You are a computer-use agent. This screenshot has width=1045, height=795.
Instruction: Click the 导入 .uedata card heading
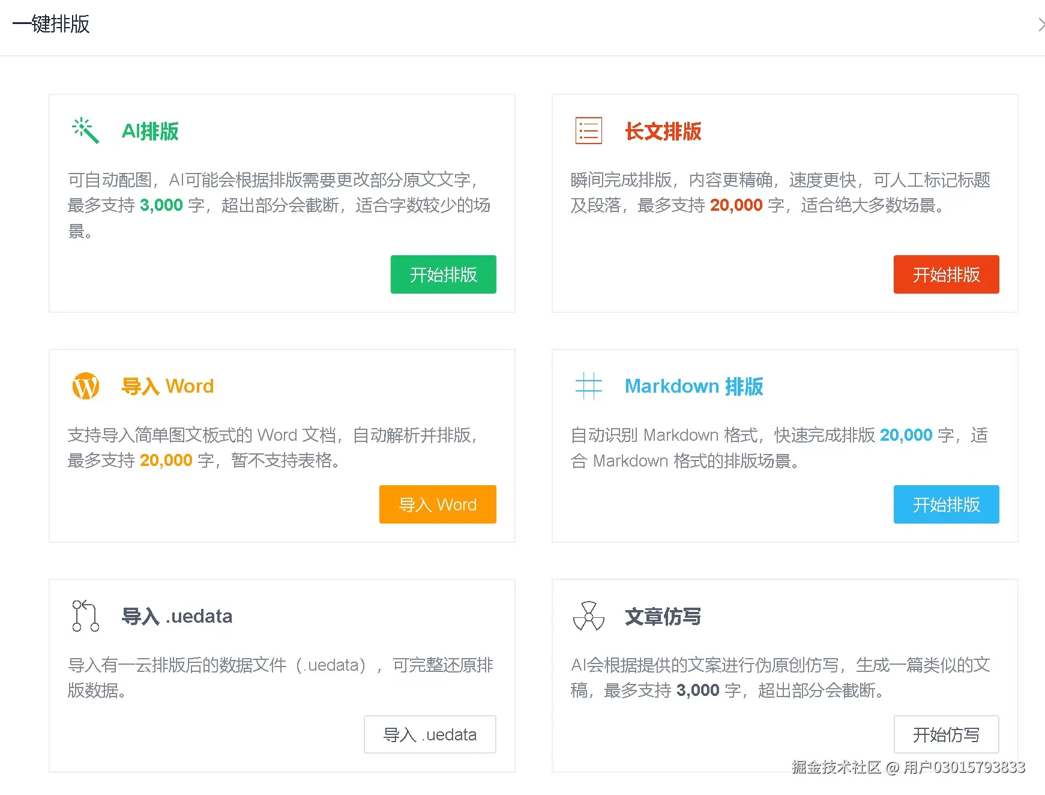pos(176,616)
